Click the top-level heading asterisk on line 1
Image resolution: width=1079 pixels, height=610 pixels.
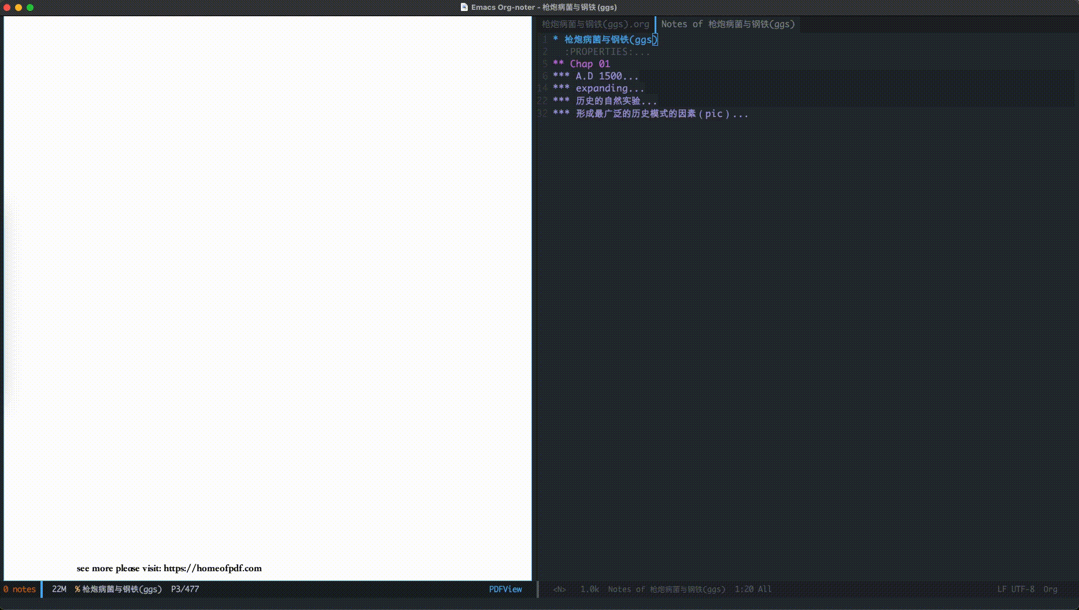tap(556, 39)
